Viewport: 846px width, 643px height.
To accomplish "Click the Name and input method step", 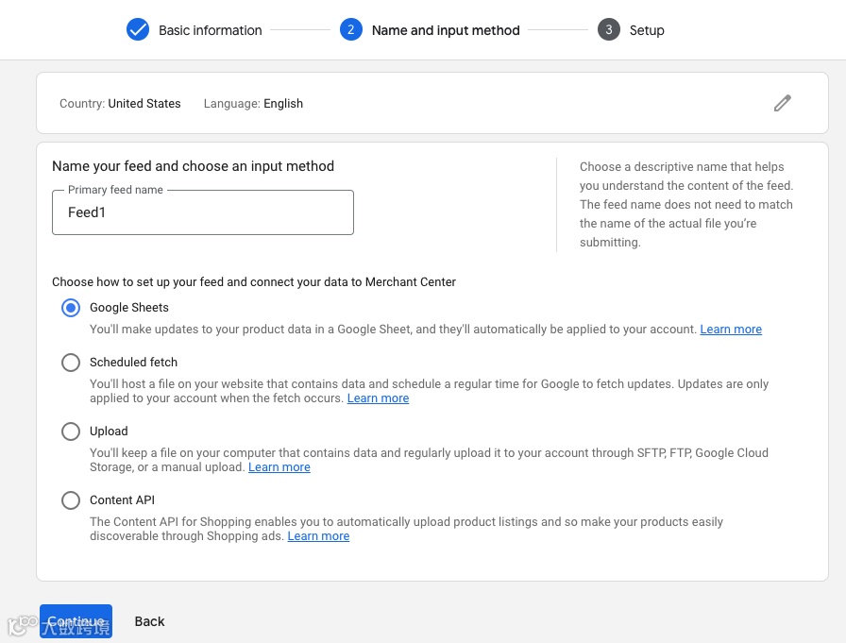I will click(x=446, y=30).
